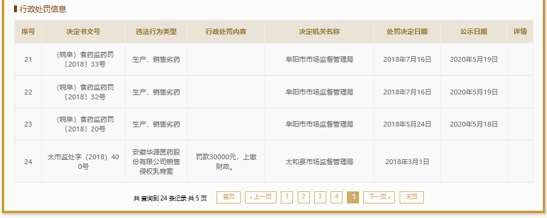The image size is (547, 218).
Task: Click the 违法行为类型 column header
Action: click(156, 31)
